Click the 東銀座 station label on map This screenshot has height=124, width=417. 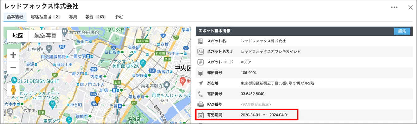138,75
